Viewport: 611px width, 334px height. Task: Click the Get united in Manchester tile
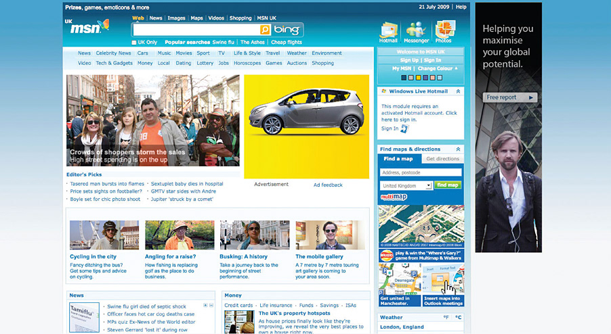[x=400, y=285]
